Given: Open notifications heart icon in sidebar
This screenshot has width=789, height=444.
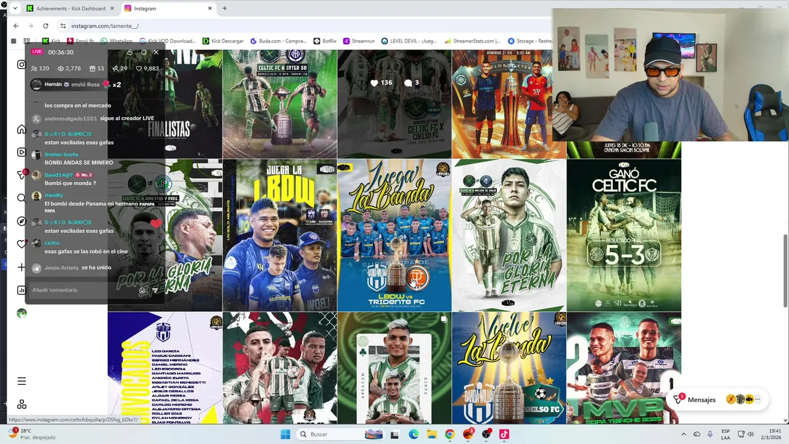Looking at the screenshot, I should click(x=22, y=244).
